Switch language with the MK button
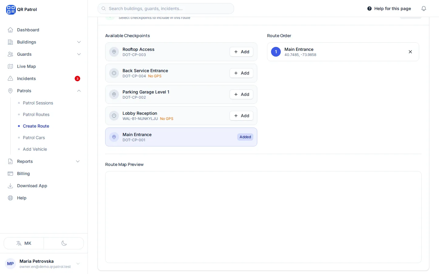 pyautogui.click(x=24, y=243)
